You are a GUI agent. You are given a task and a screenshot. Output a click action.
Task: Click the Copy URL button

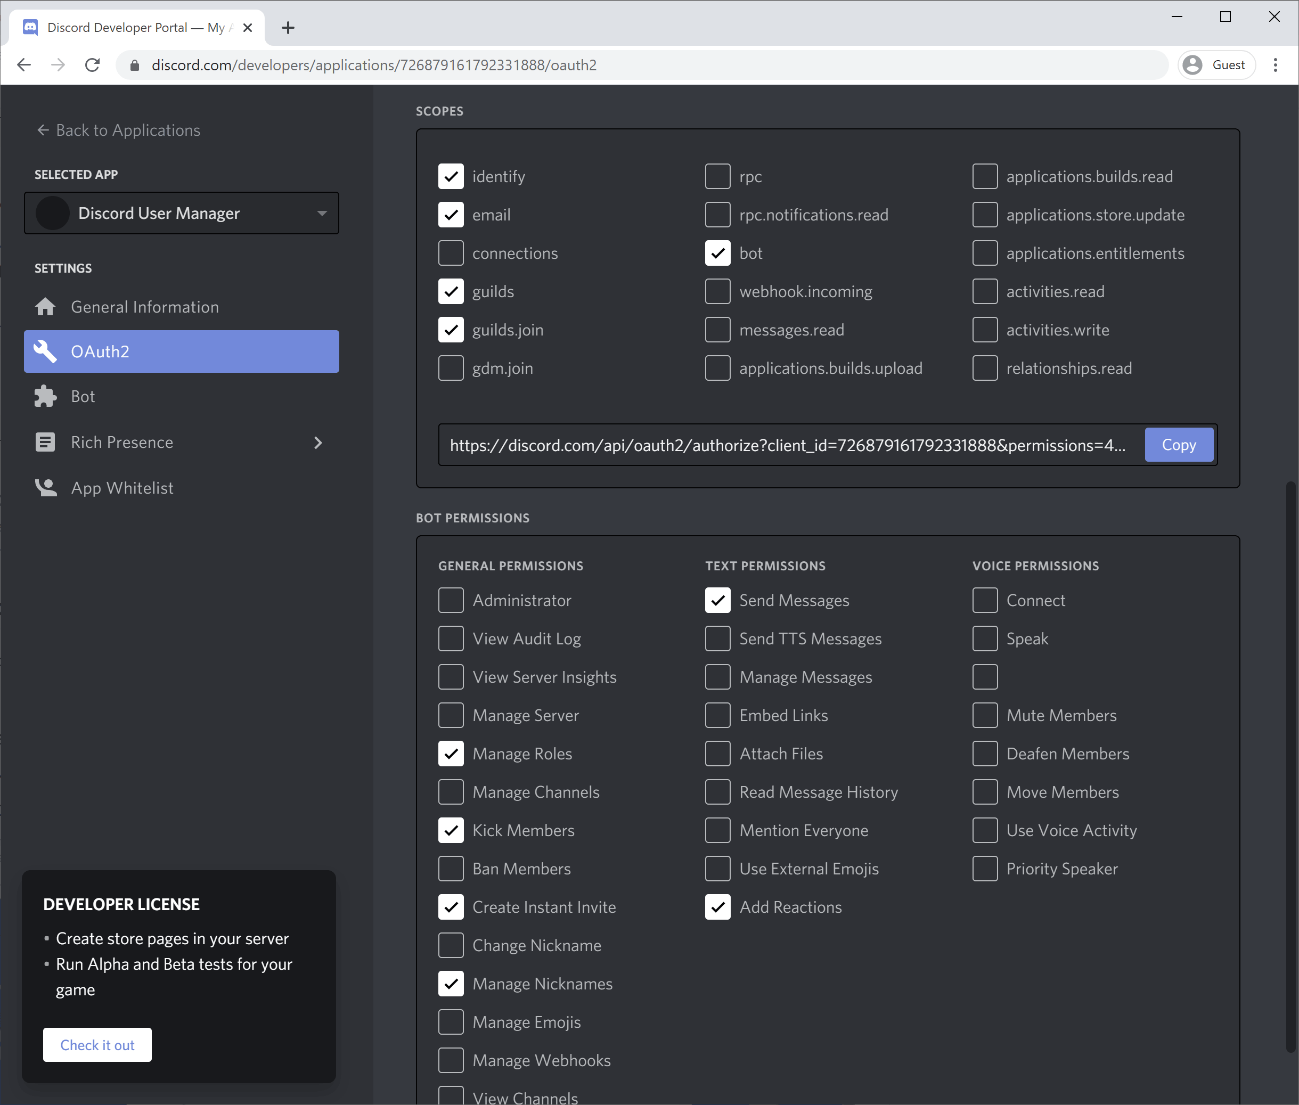click(1179, 445)
